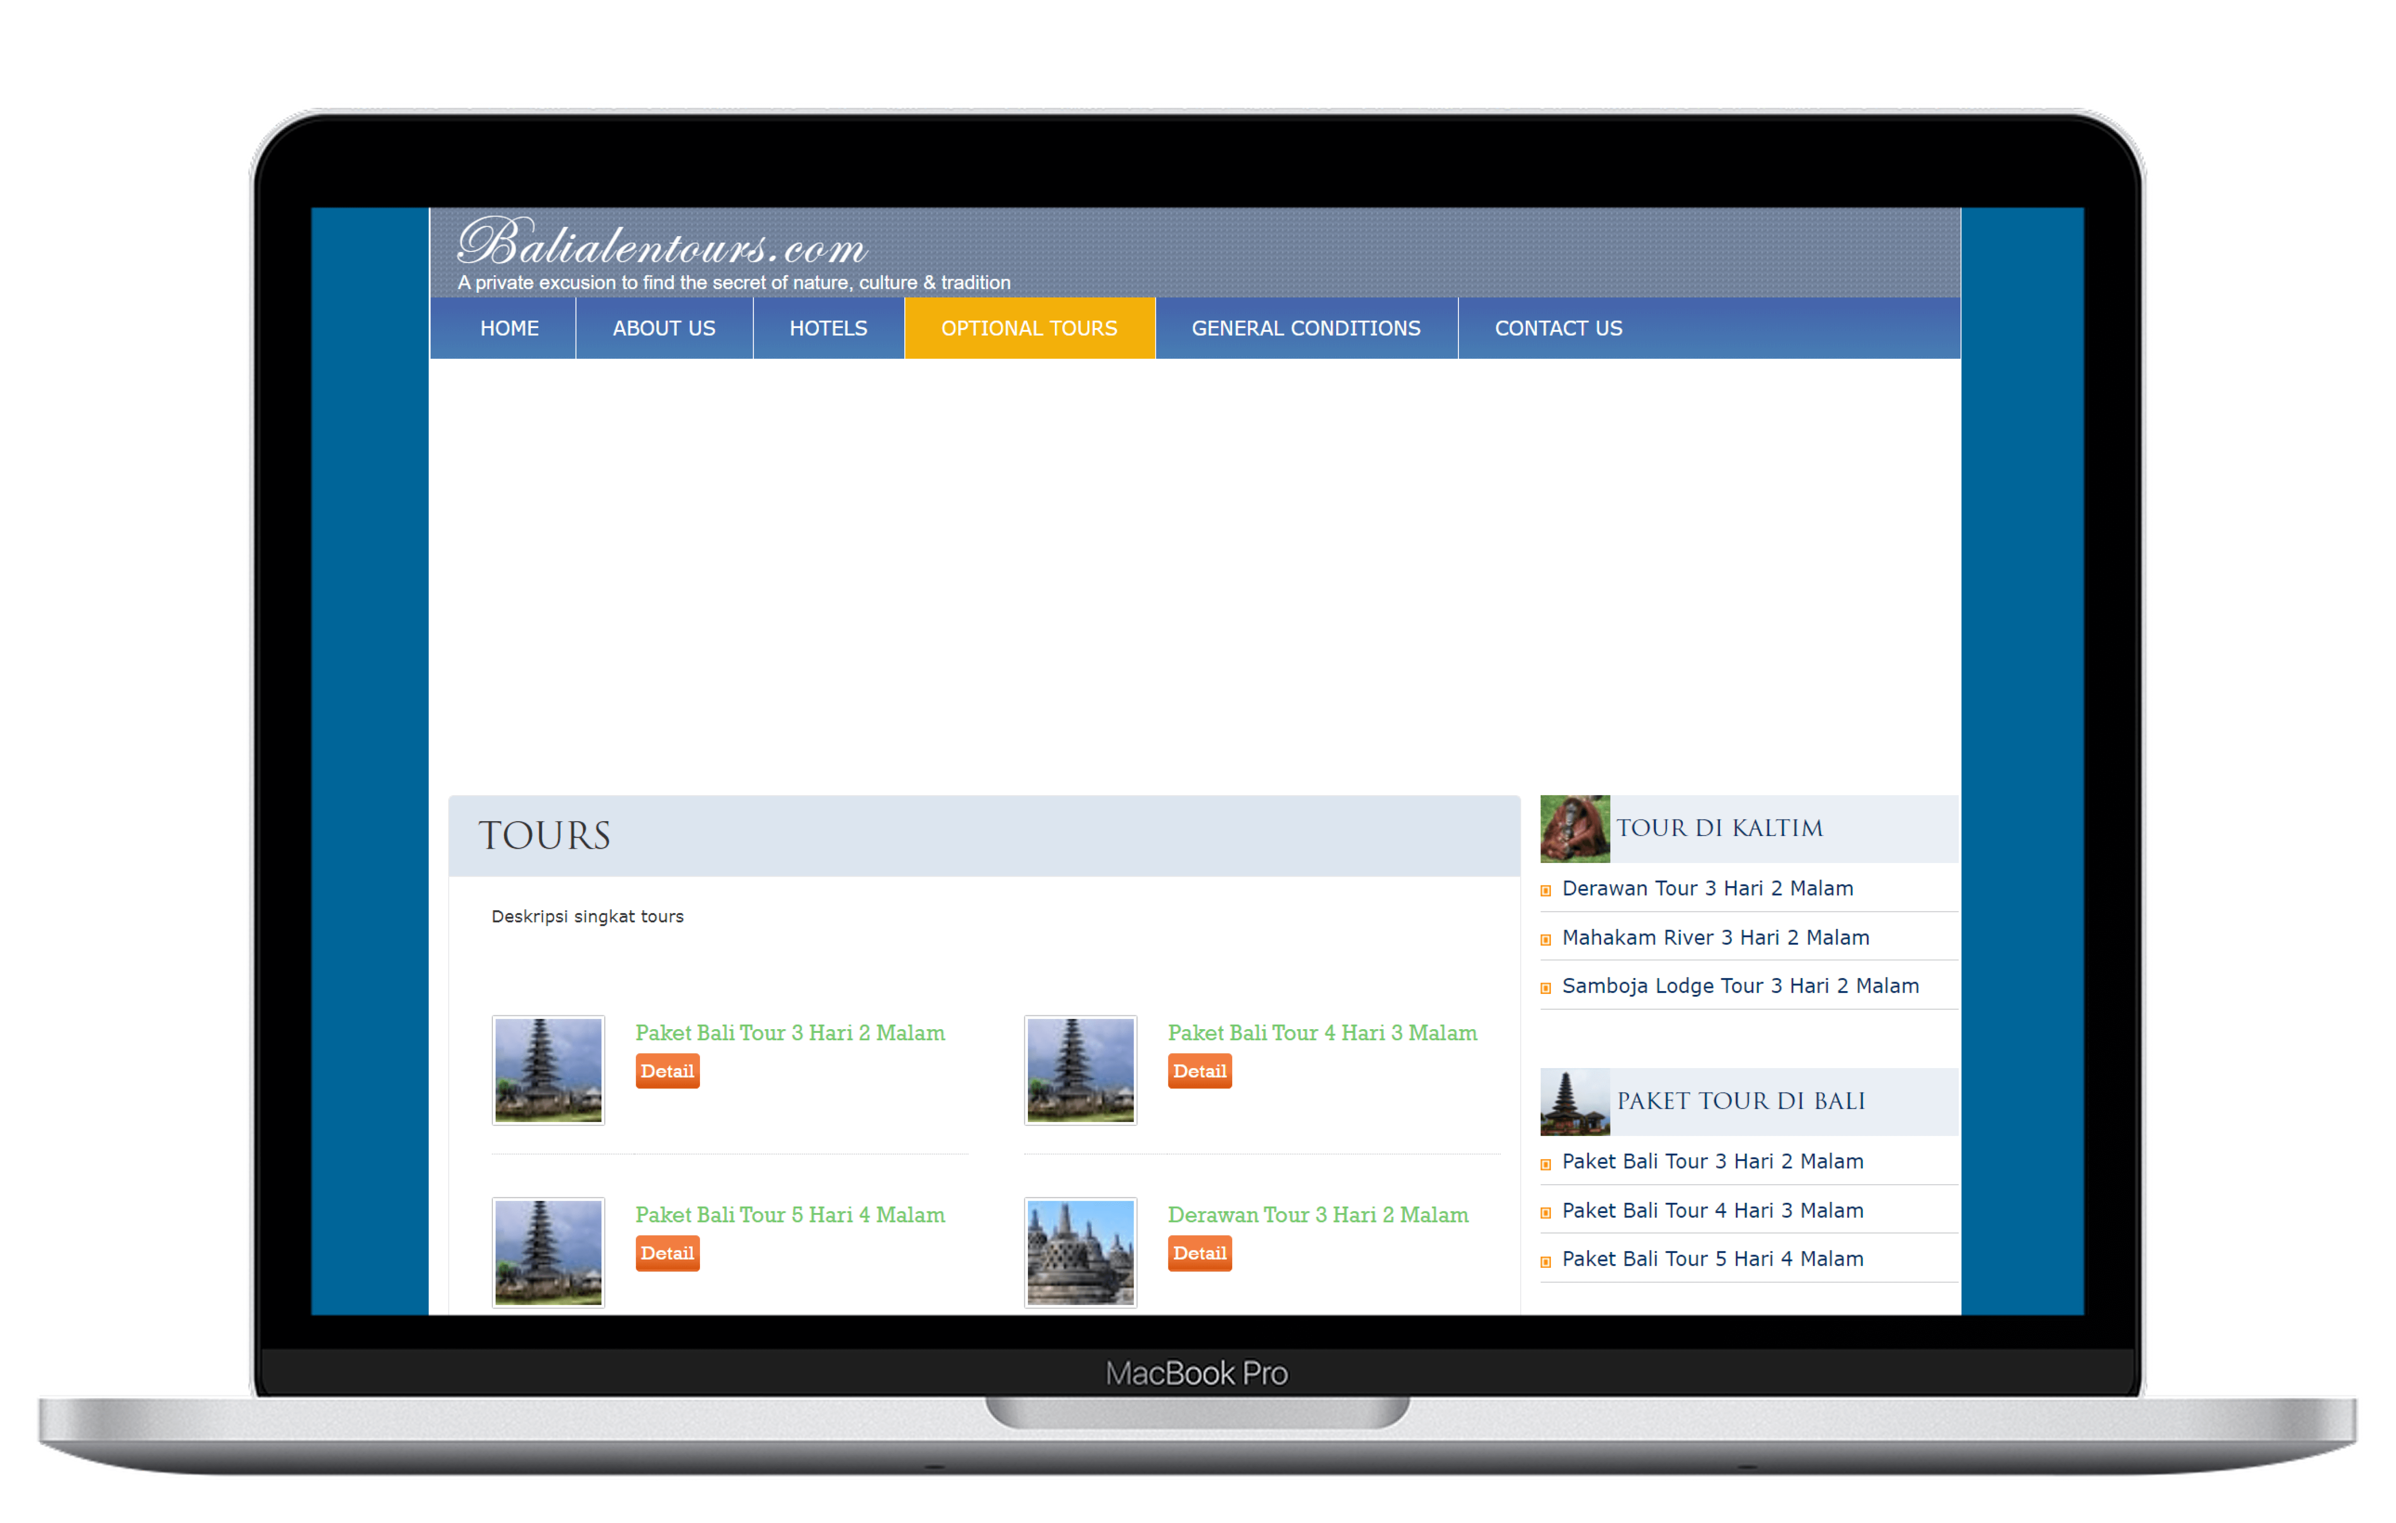The image size is (2396, 1523).
Task: Click temple icon beside Paket Tour di Bali
Action: (1574, 1102)
